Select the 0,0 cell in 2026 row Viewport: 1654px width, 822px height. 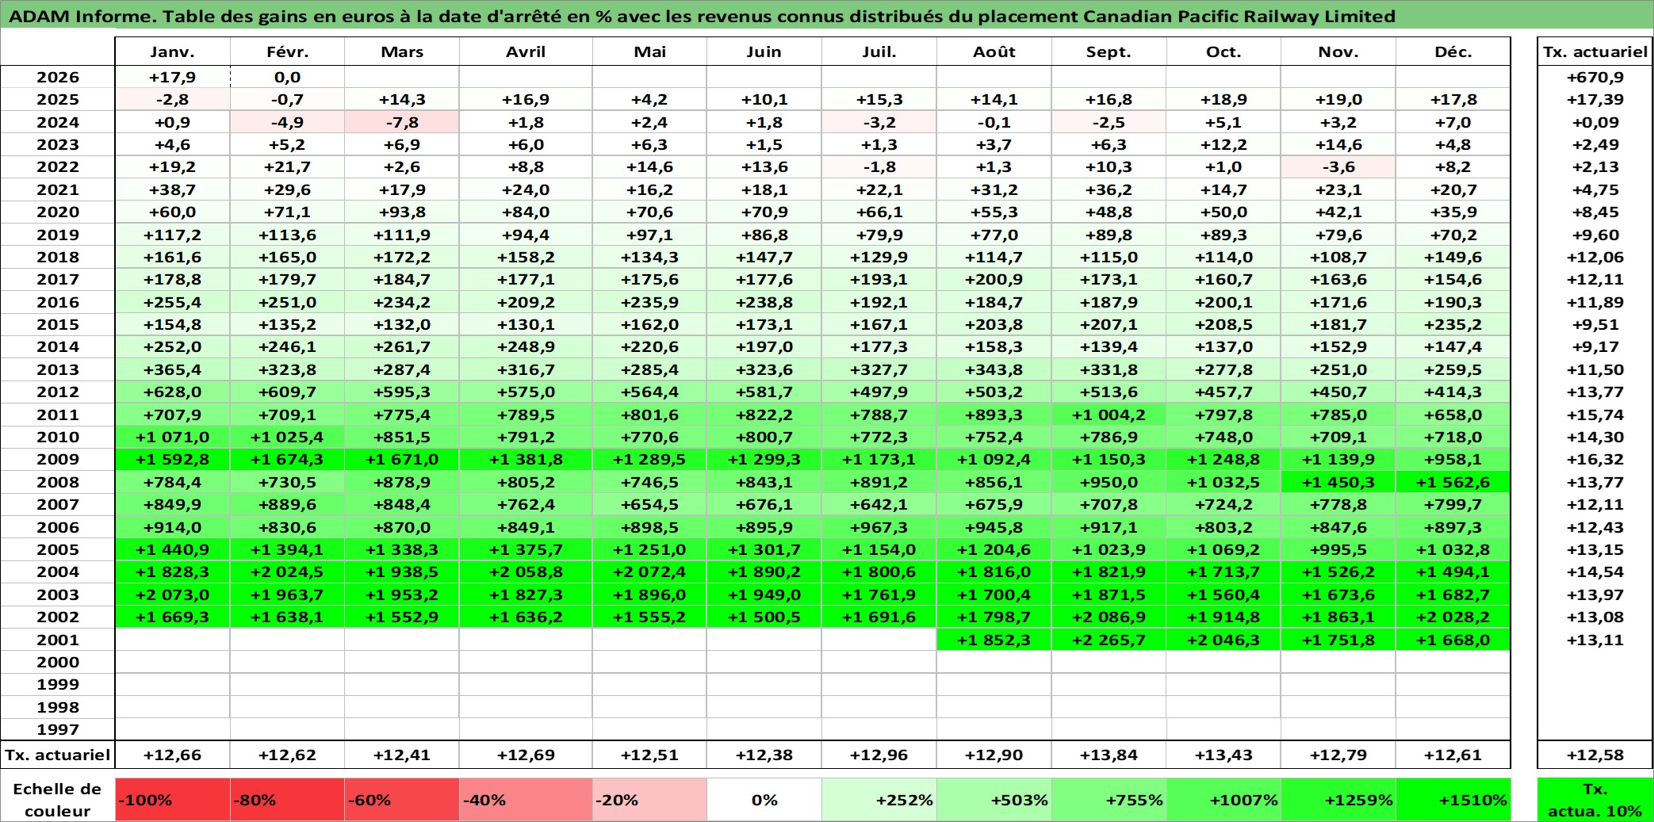point(287,77)
